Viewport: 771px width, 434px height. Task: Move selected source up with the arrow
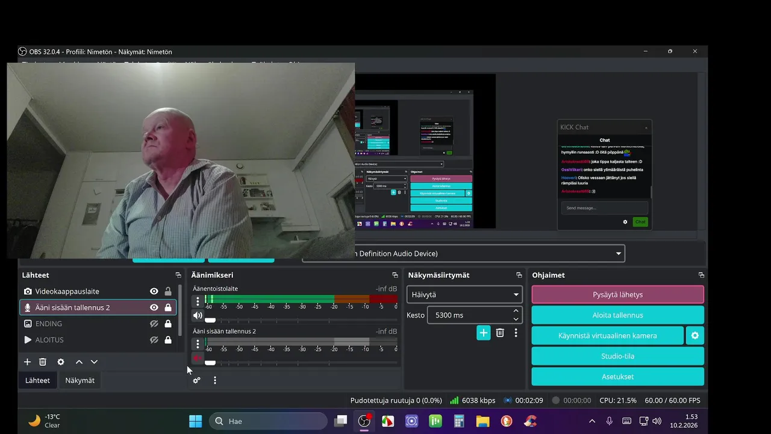tap(79, 362)
